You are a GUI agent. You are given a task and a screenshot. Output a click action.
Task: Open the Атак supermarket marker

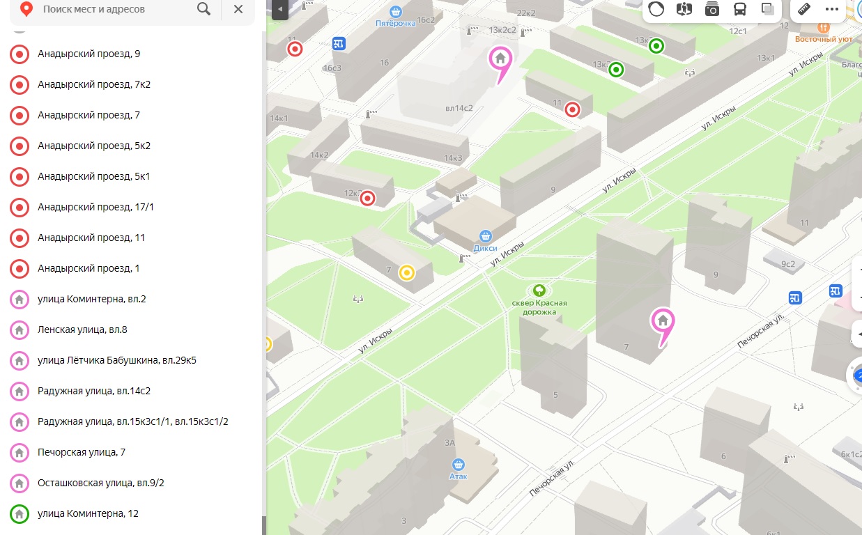(x=458, y=464)
